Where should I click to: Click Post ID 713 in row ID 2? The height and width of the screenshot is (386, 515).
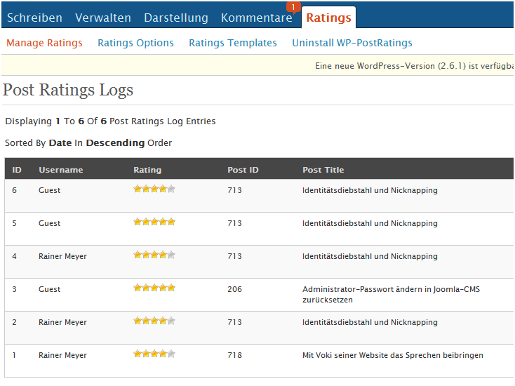(x=234, y=323)
